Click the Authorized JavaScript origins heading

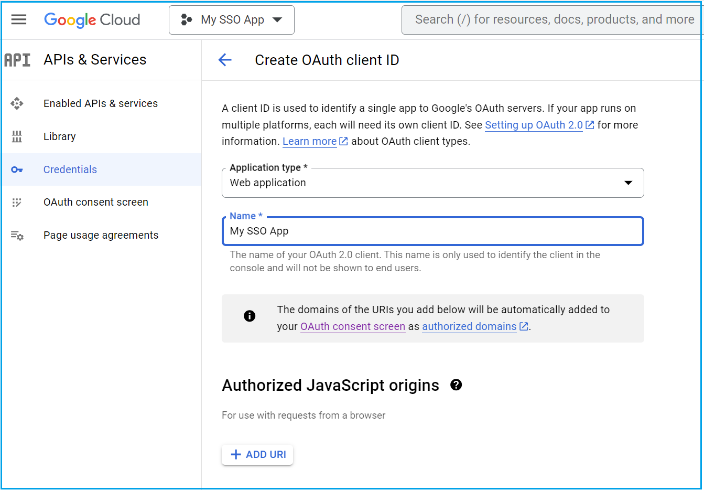[330, 385]
